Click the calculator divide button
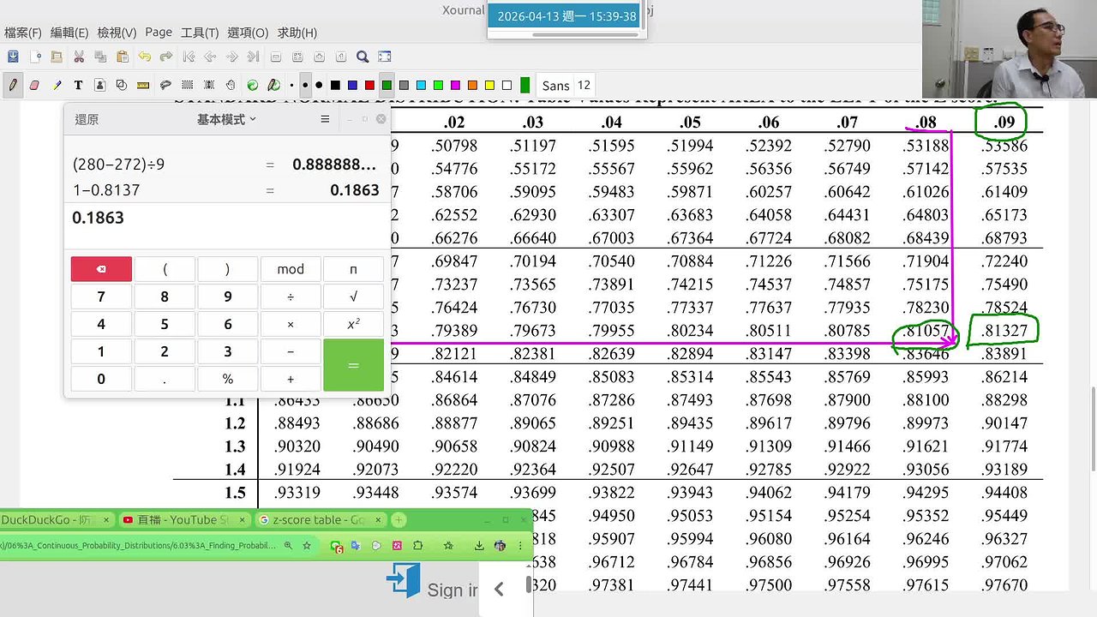Screen dimensions: 1097x617 [x=291, y=297]
